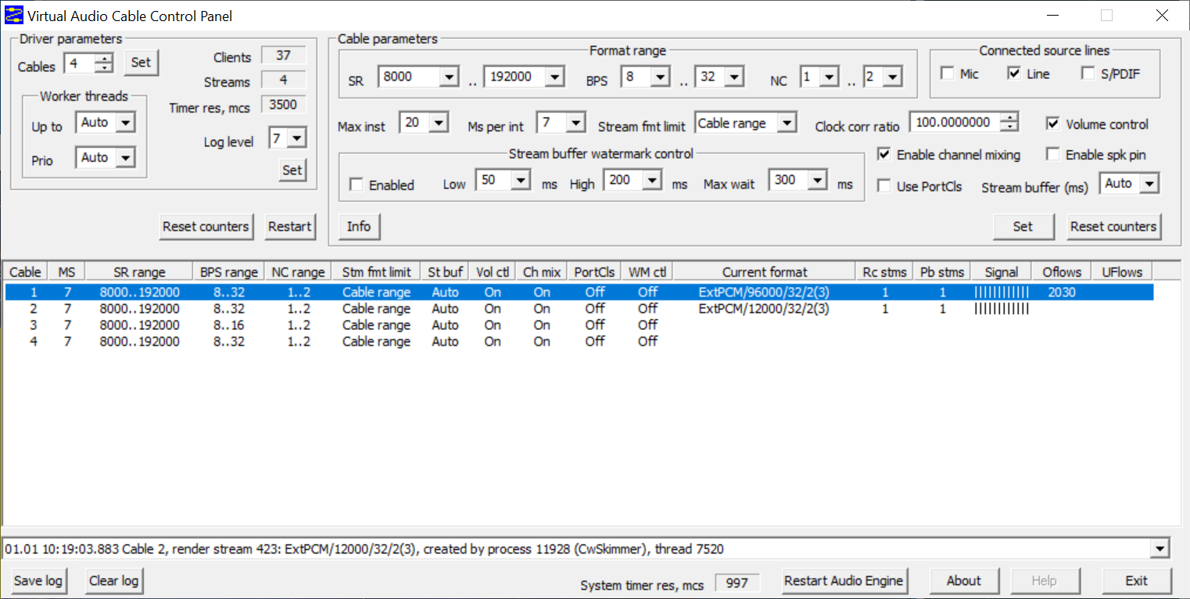1190x599 pixels.
Task: Increase the Clock corr ratio stepper
Action: click(x=1012, y=118)
